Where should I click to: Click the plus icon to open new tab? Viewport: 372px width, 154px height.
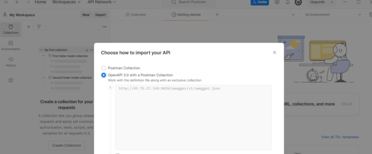click(x=217, y=15)
